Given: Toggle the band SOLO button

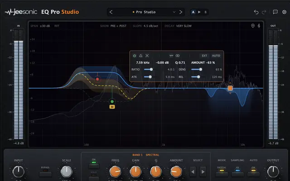Looking at the screenshot, I should [x=94, y=178].
